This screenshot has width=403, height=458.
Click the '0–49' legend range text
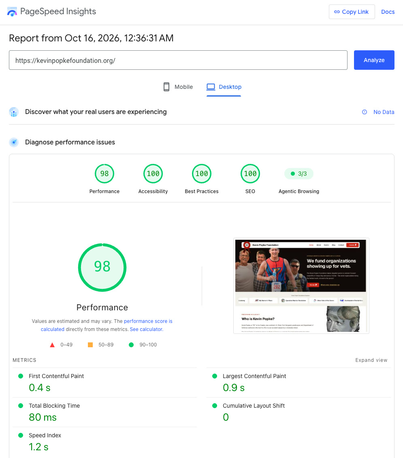pos(66,345)
